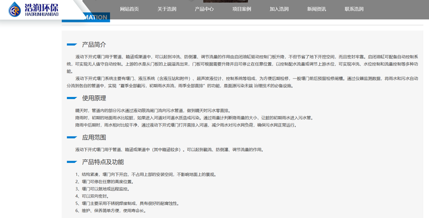Click the 应用范围 section heading
The height and width of the screenshot is (218, 429).
(94, 137)
